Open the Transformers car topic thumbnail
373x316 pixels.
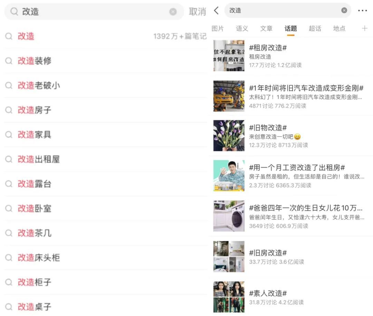pyautogui.click(x=229, y=96)
